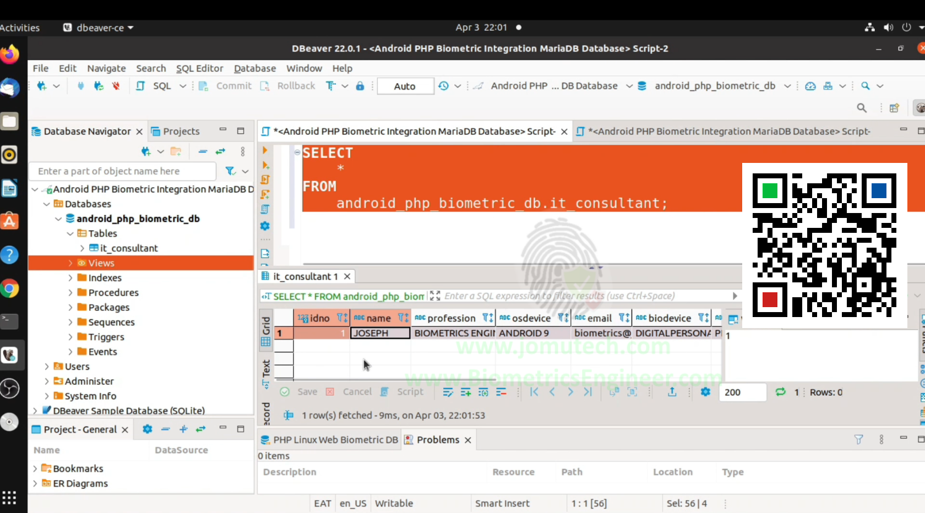The image size is (925, 513).
Task: Click the lock icon in the toolbar
Action: [360, 86]
